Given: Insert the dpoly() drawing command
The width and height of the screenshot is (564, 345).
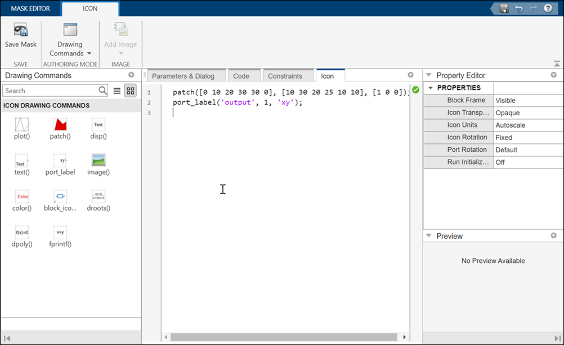Looking at the screenshot, I should (x=22, y=236).
